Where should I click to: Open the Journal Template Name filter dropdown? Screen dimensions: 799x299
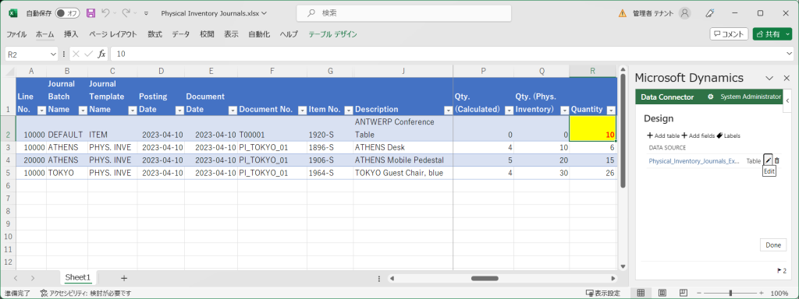tap(133, 110)
